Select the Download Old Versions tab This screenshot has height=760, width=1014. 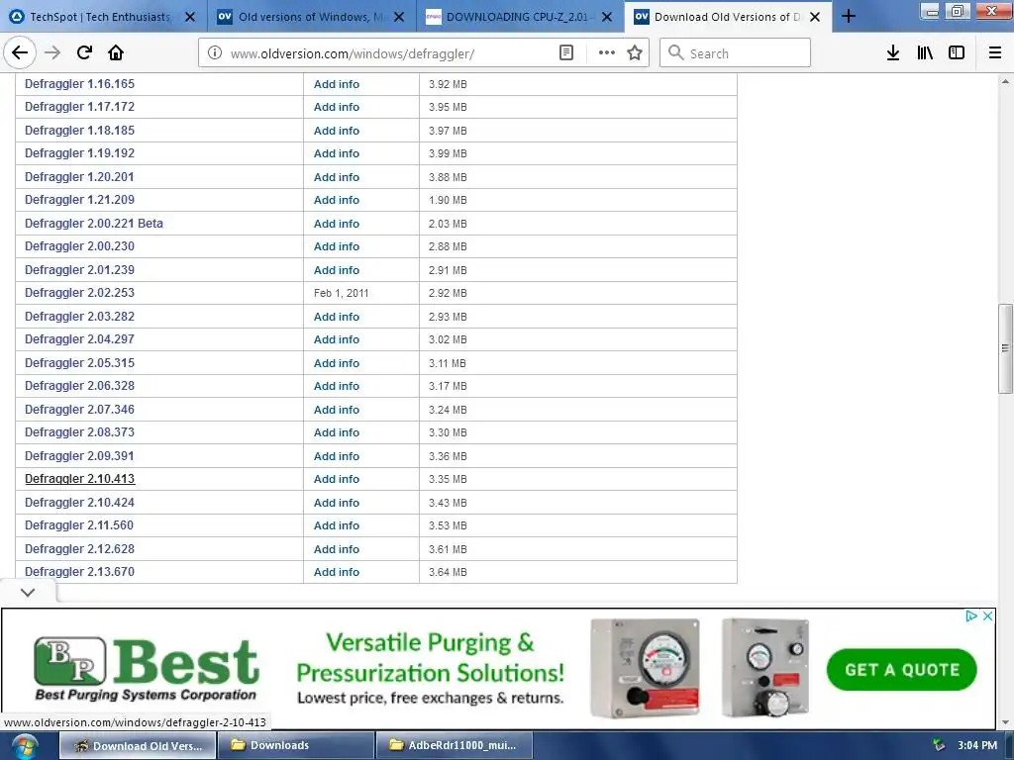pyautogui.click(x=726, y=17)
